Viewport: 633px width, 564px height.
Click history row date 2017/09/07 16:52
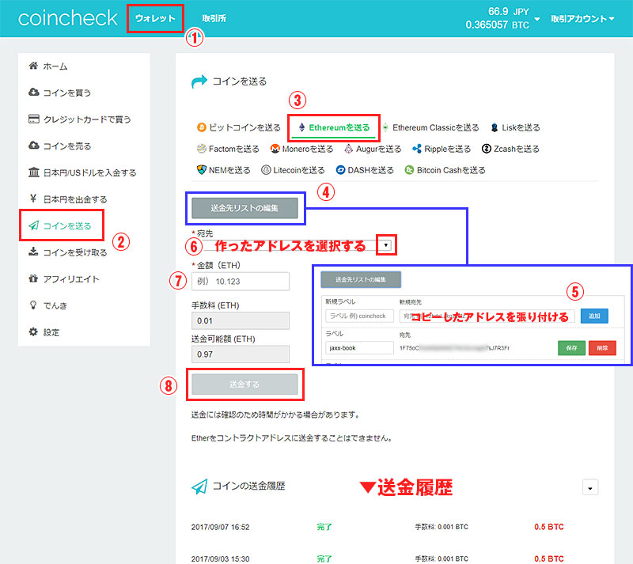pos(221,528)
